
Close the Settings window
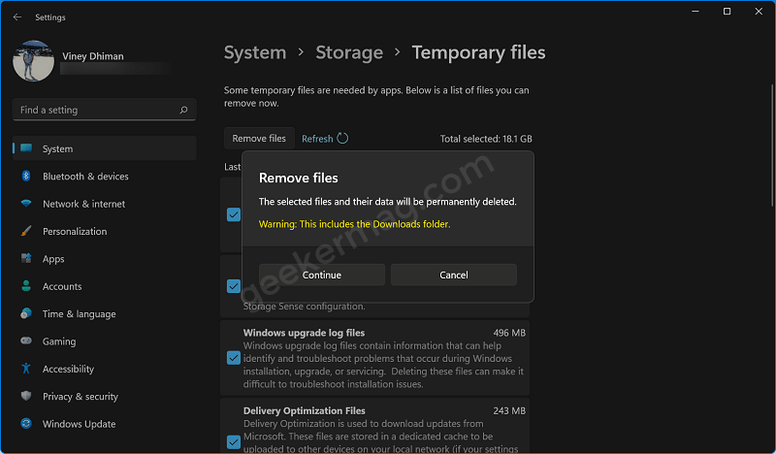759,11
